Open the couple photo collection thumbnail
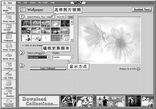The height and width of the screenshot is (109, 156). tap(101, 101)
